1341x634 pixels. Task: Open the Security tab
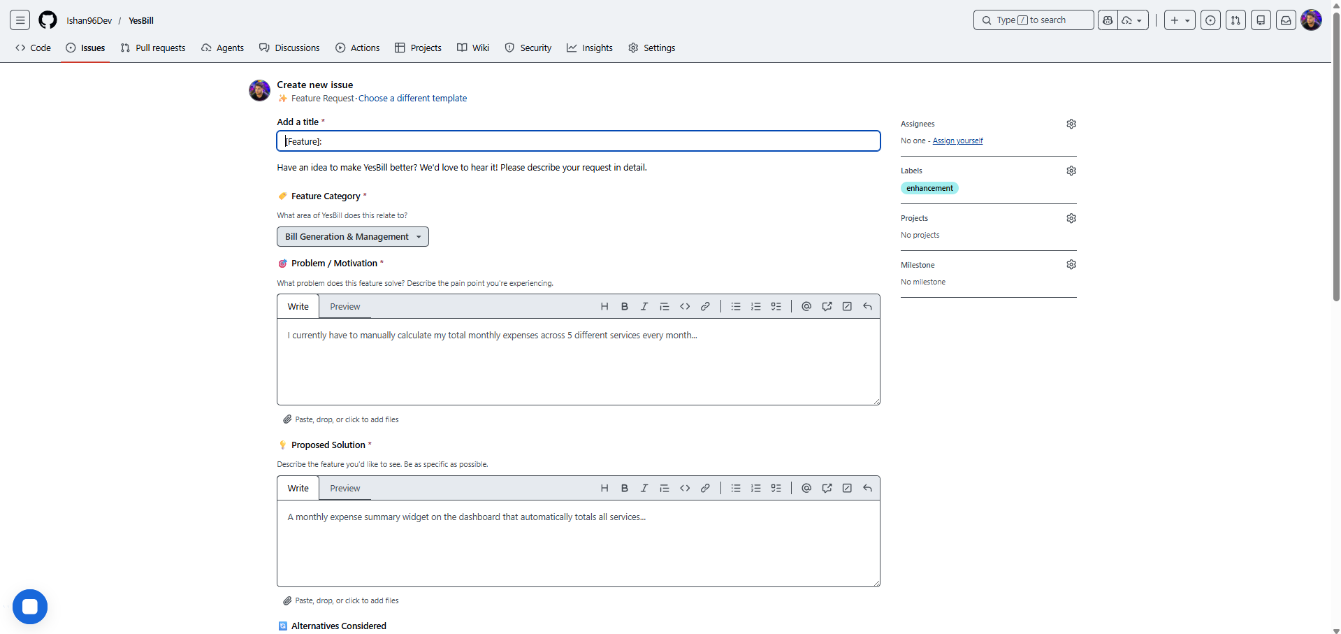528,48
